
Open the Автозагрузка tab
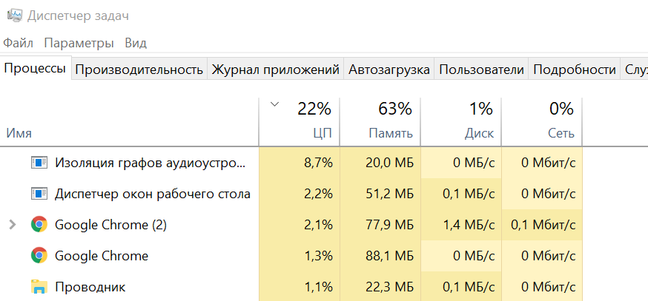389,70
